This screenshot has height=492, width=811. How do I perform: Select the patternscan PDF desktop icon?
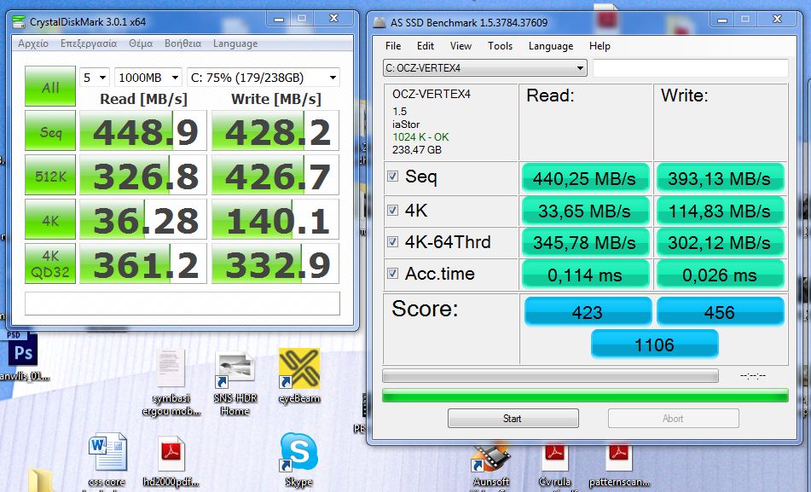tap(619, 468)
